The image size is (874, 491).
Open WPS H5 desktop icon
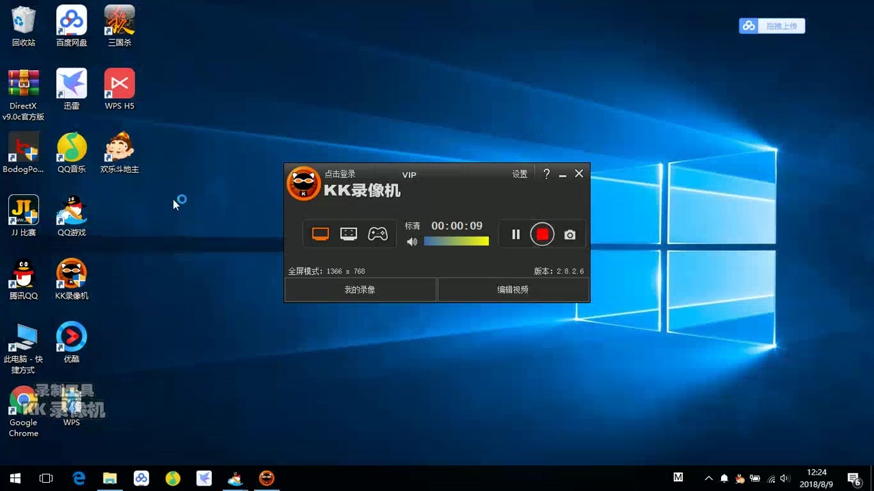(119, 89)
